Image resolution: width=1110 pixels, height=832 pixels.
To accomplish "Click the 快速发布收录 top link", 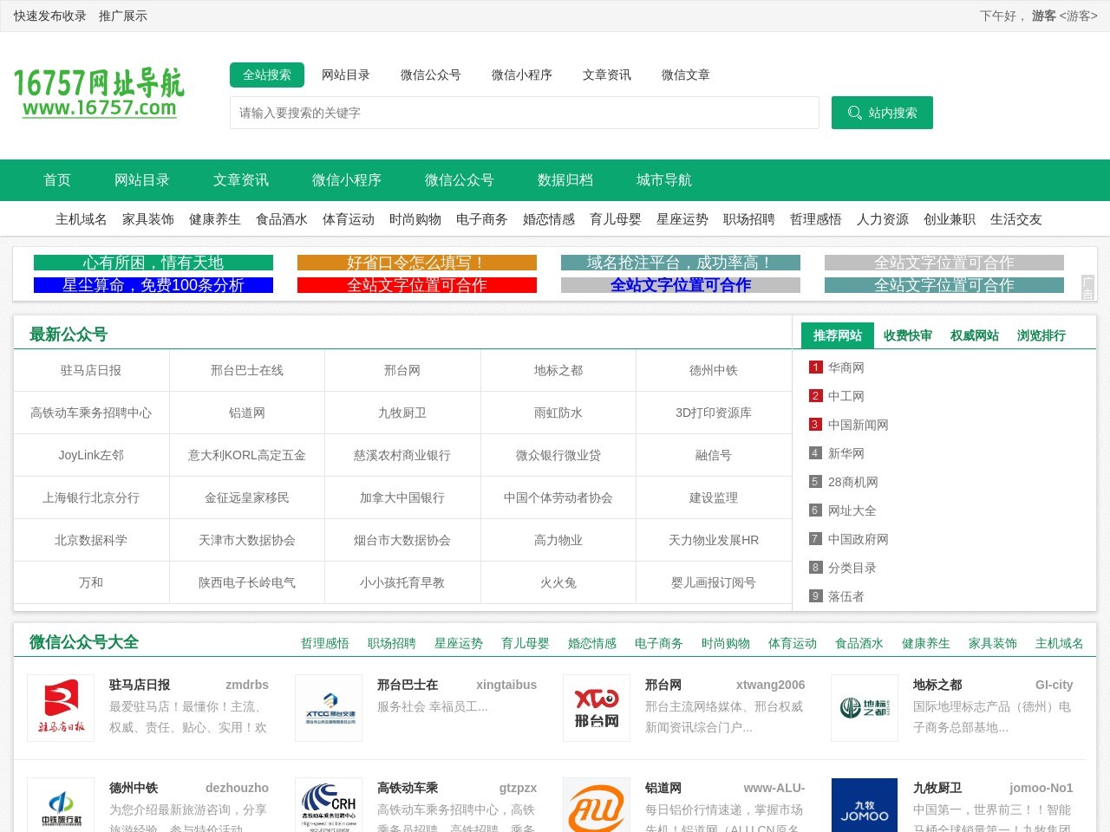I will (50, 16).
